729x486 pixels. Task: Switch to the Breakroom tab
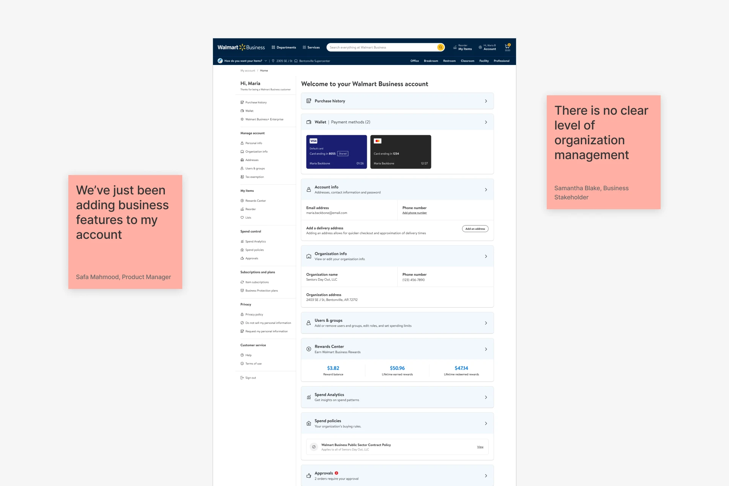click(431, 61)
